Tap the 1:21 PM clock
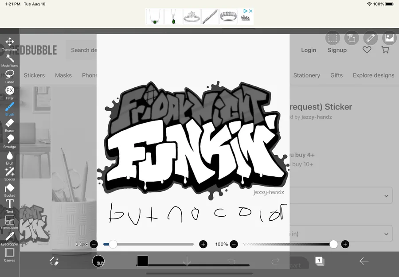The image size is (399, 277). click(x=13, y=4)
